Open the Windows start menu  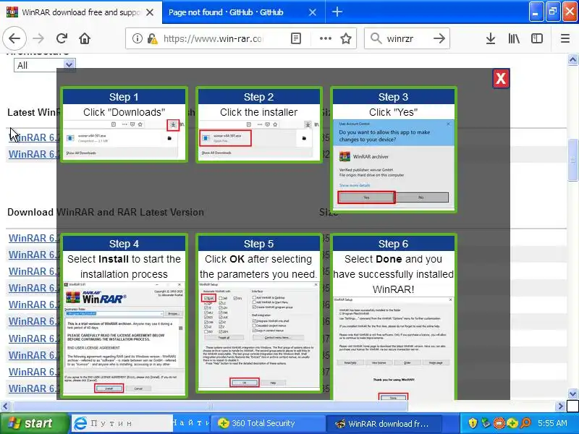point(35,423)
